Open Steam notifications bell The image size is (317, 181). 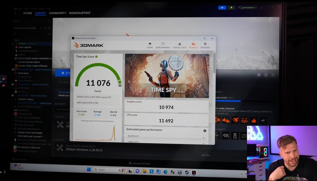pos(231,7)
